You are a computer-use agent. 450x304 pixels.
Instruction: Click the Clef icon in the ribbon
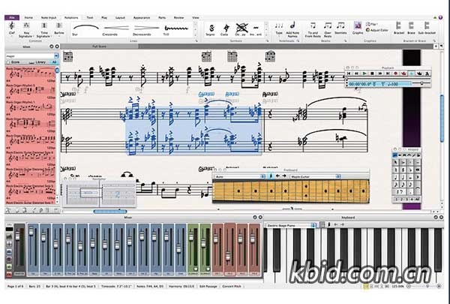[12, 30]
